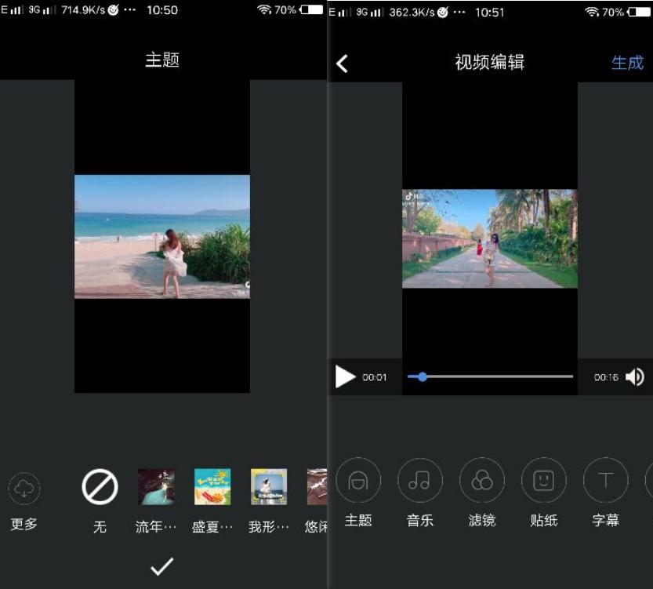Confirm theme choice with the checkmark
The height and width of the screenshot is (589, 653).
[x=161, y=567]
